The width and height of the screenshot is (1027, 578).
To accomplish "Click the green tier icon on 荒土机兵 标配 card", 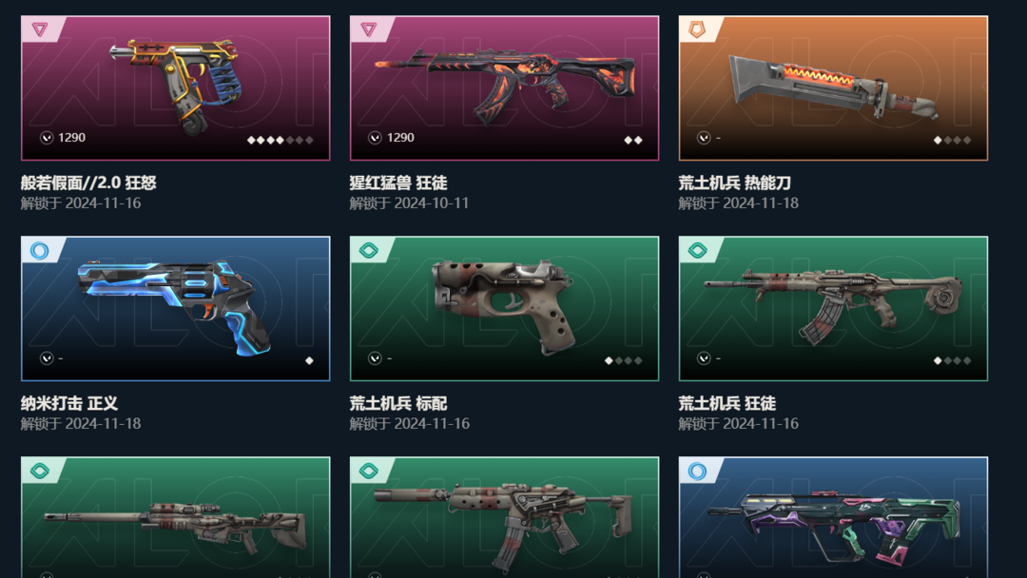I will pyautogui.click(x=369, y=250).
